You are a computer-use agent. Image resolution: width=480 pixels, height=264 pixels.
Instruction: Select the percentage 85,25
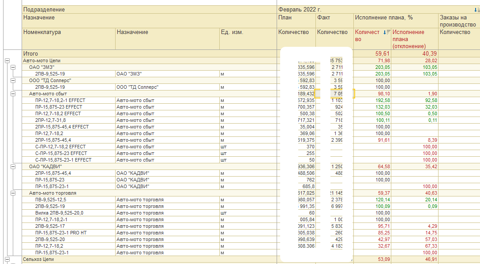coord(384,233)
